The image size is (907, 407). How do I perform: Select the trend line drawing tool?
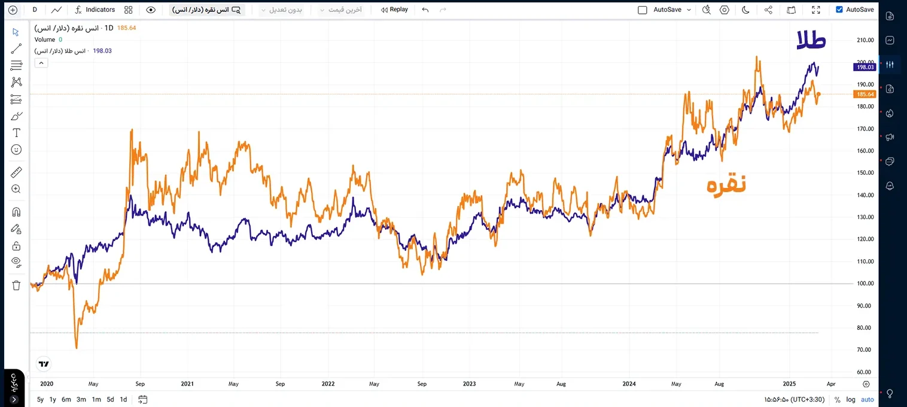[16, 48]
